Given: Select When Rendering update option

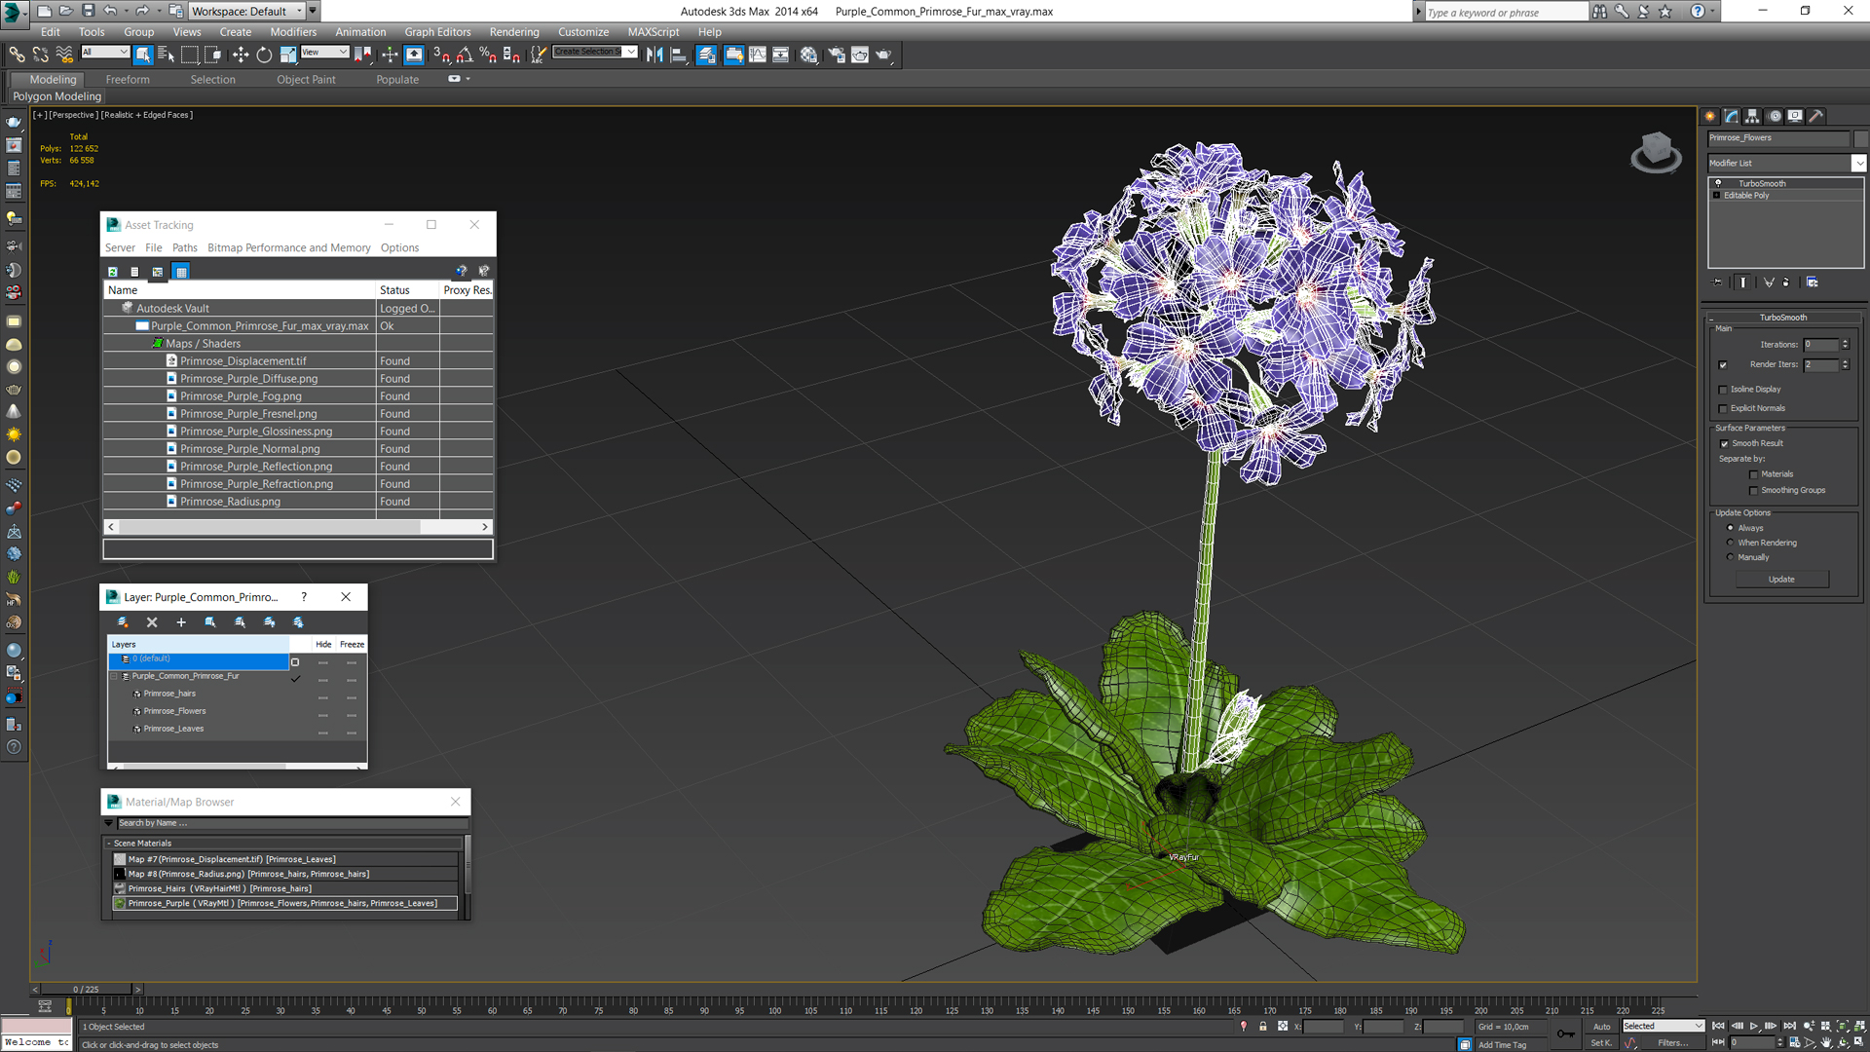Looking at the screenshot, I should pos(1731,543).
